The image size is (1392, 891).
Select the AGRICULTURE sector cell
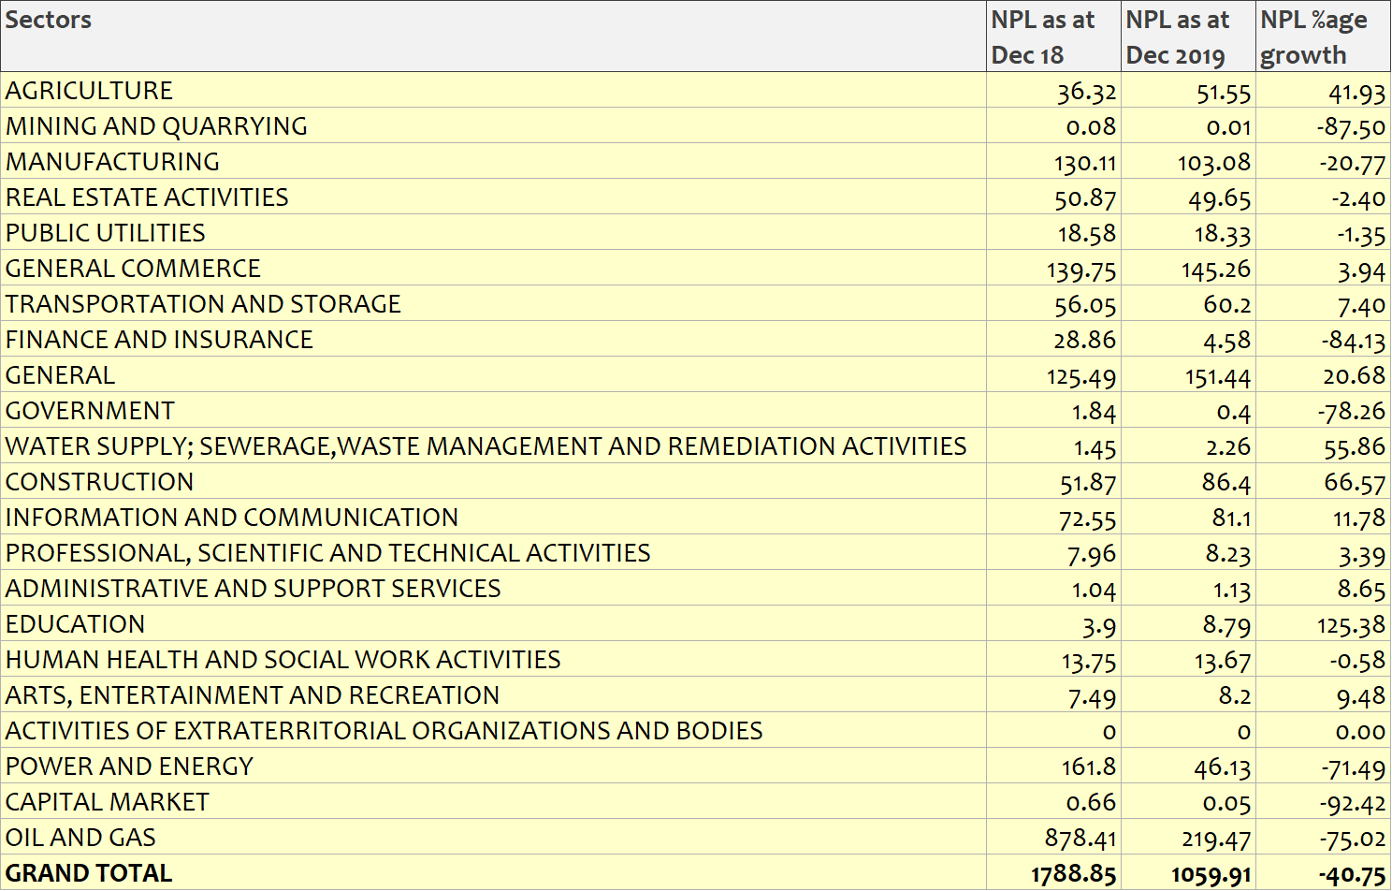[90, 91]
